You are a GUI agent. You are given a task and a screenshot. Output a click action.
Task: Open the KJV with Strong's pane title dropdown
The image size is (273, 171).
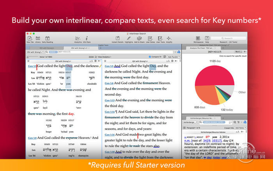[140, 61]
